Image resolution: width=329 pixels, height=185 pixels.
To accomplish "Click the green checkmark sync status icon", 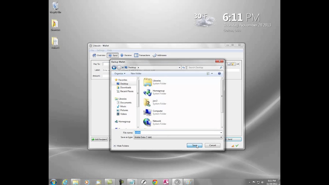I will [x=237, y=146].
